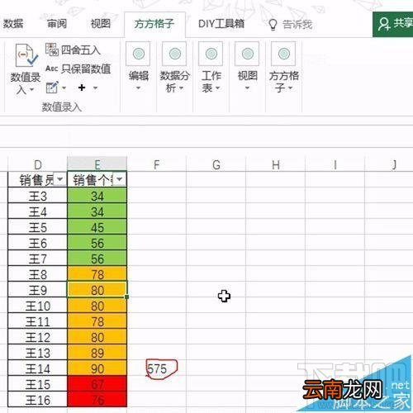Select red cell with value 76
The height and width of the screenshot is (413, 413).
click(97, 400)
